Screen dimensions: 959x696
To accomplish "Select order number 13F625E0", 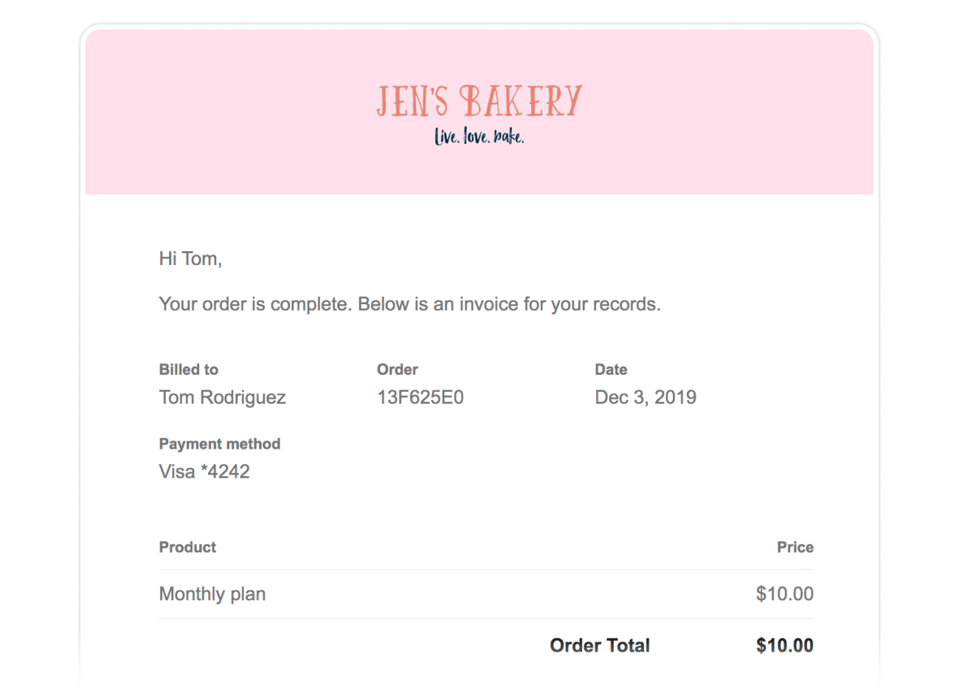I will 420,398.
